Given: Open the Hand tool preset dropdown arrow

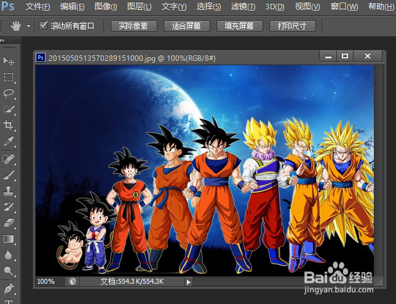Looking at the screenshot, I should tap(28, 26).
